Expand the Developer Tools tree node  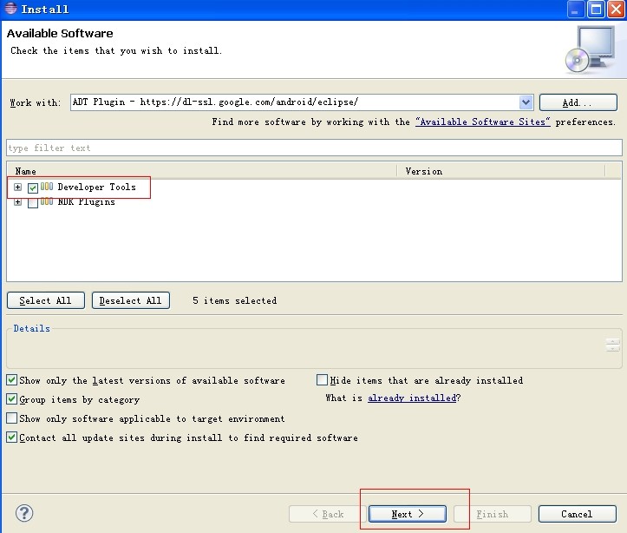[17, 188]
